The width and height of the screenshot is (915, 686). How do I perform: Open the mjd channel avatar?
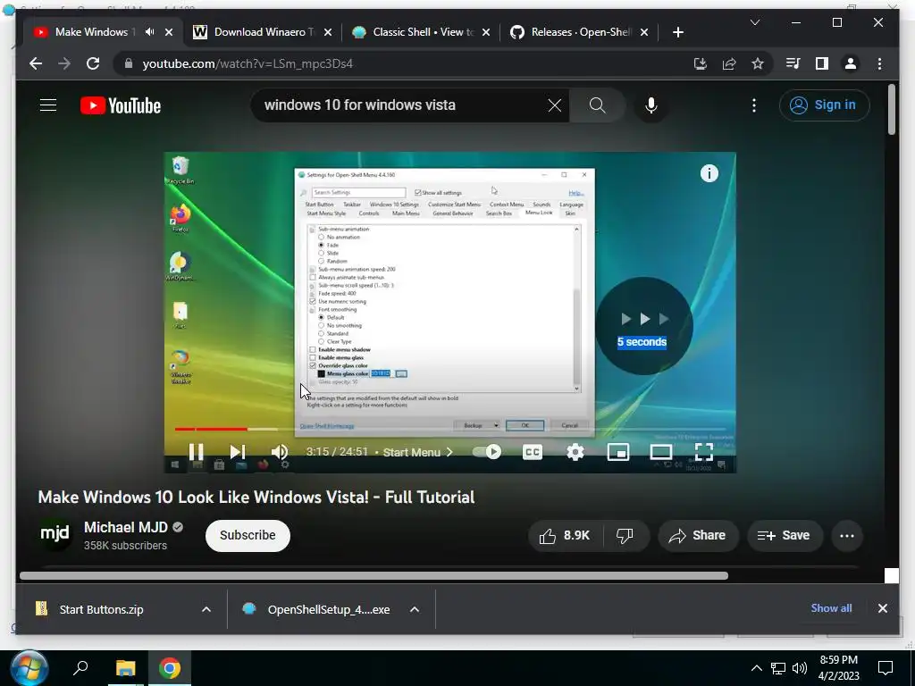coord(55,534)
